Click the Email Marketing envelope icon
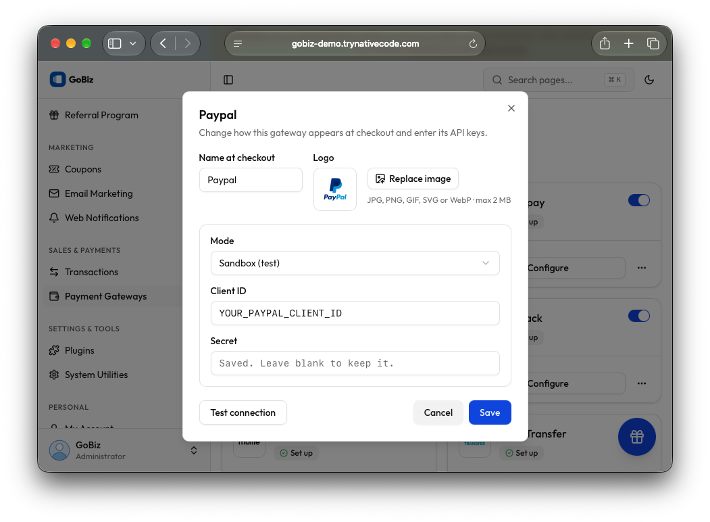Viewport: 710px width, 522px height. [x=54, y=193]
